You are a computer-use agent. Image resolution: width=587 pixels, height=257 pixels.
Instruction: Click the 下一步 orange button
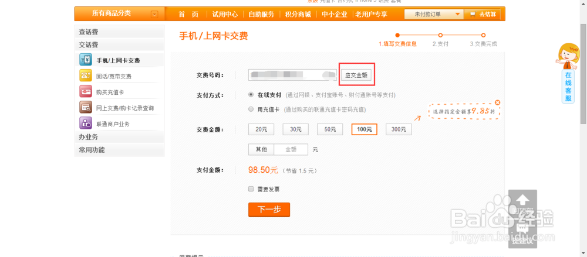click(269, 210)
